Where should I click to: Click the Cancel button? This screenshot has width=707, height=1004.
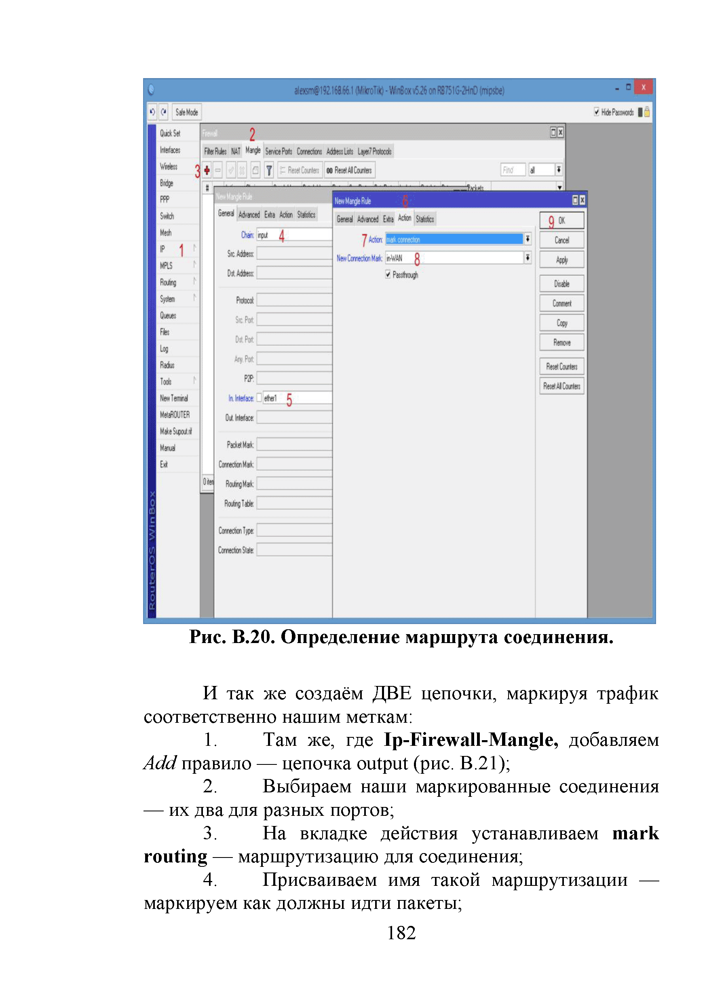[x=561, y=240]
